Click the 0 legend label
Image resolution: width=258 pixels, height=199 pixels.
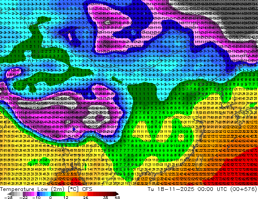click(x=50, y=197)
